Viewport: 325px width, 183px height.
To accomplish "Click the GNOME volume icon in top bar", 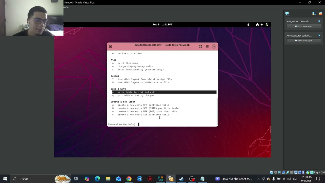I will click(x=262, y=25).
